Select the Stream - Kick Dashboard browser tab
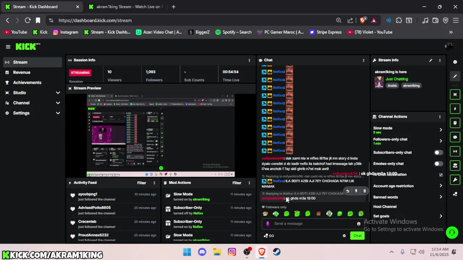 click(x=42, y=6)
